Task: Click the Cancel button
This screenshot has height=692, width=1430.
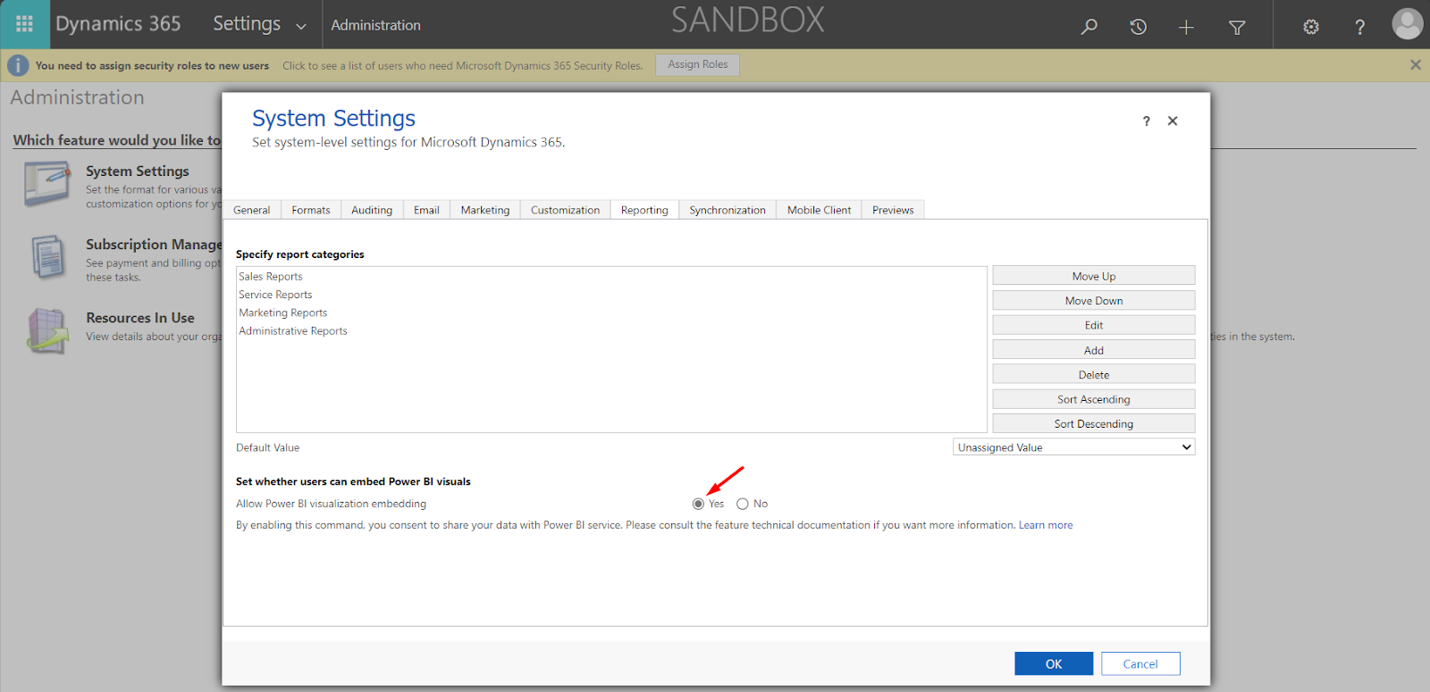Action: click(1140, 663)
